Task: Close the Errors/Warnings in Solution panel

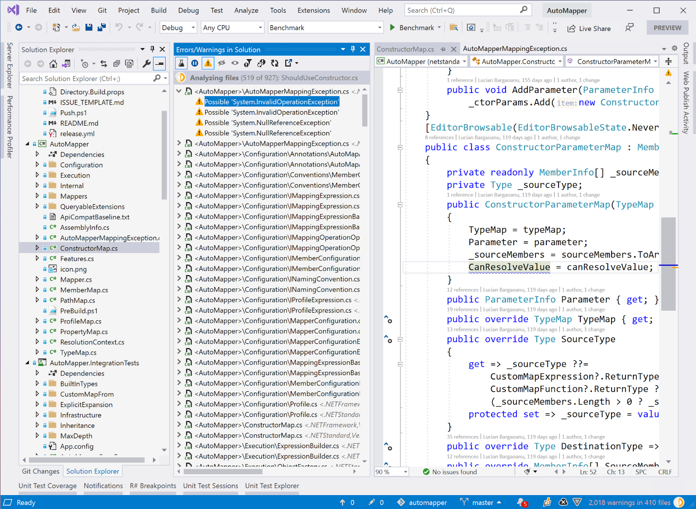Action: coord(363,49)
